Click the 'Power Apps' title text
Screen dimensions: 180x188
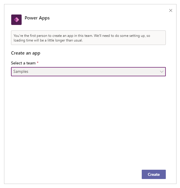(37, 18)
